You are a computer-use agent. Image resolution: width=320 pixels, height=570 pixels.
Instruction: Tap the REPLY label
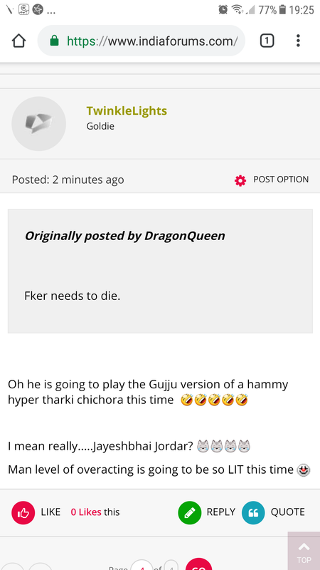(221, 512)
